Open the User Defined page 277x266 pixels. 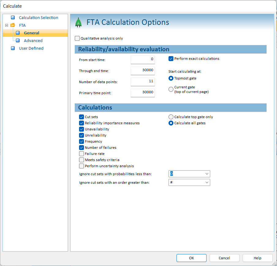[x=31, y=48]
